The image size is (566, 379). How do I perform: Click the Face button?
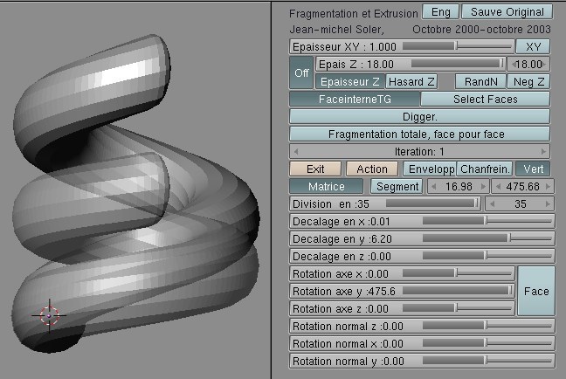coord(536,292)
